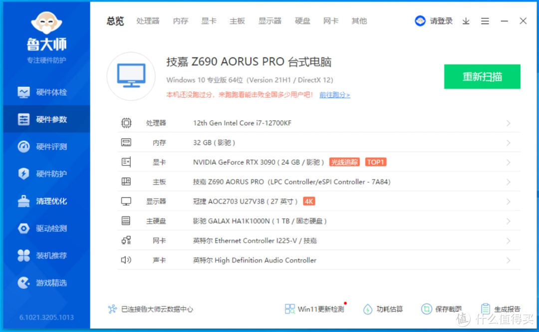Switch to the 硬盘 tab
Screen dimensions: 539x332
[302, 21]
